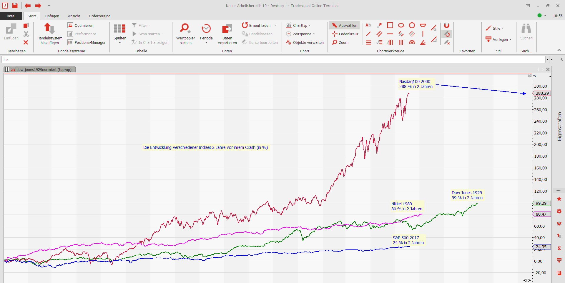Activate the Fadenkreuz crosshair mode
The image size is (565, 283).
pos(345,34)
